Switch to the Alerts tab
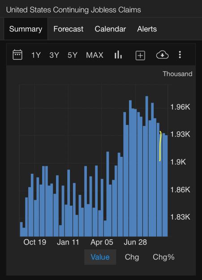Viewport: 202px width, 280px height. pos(147,29)
